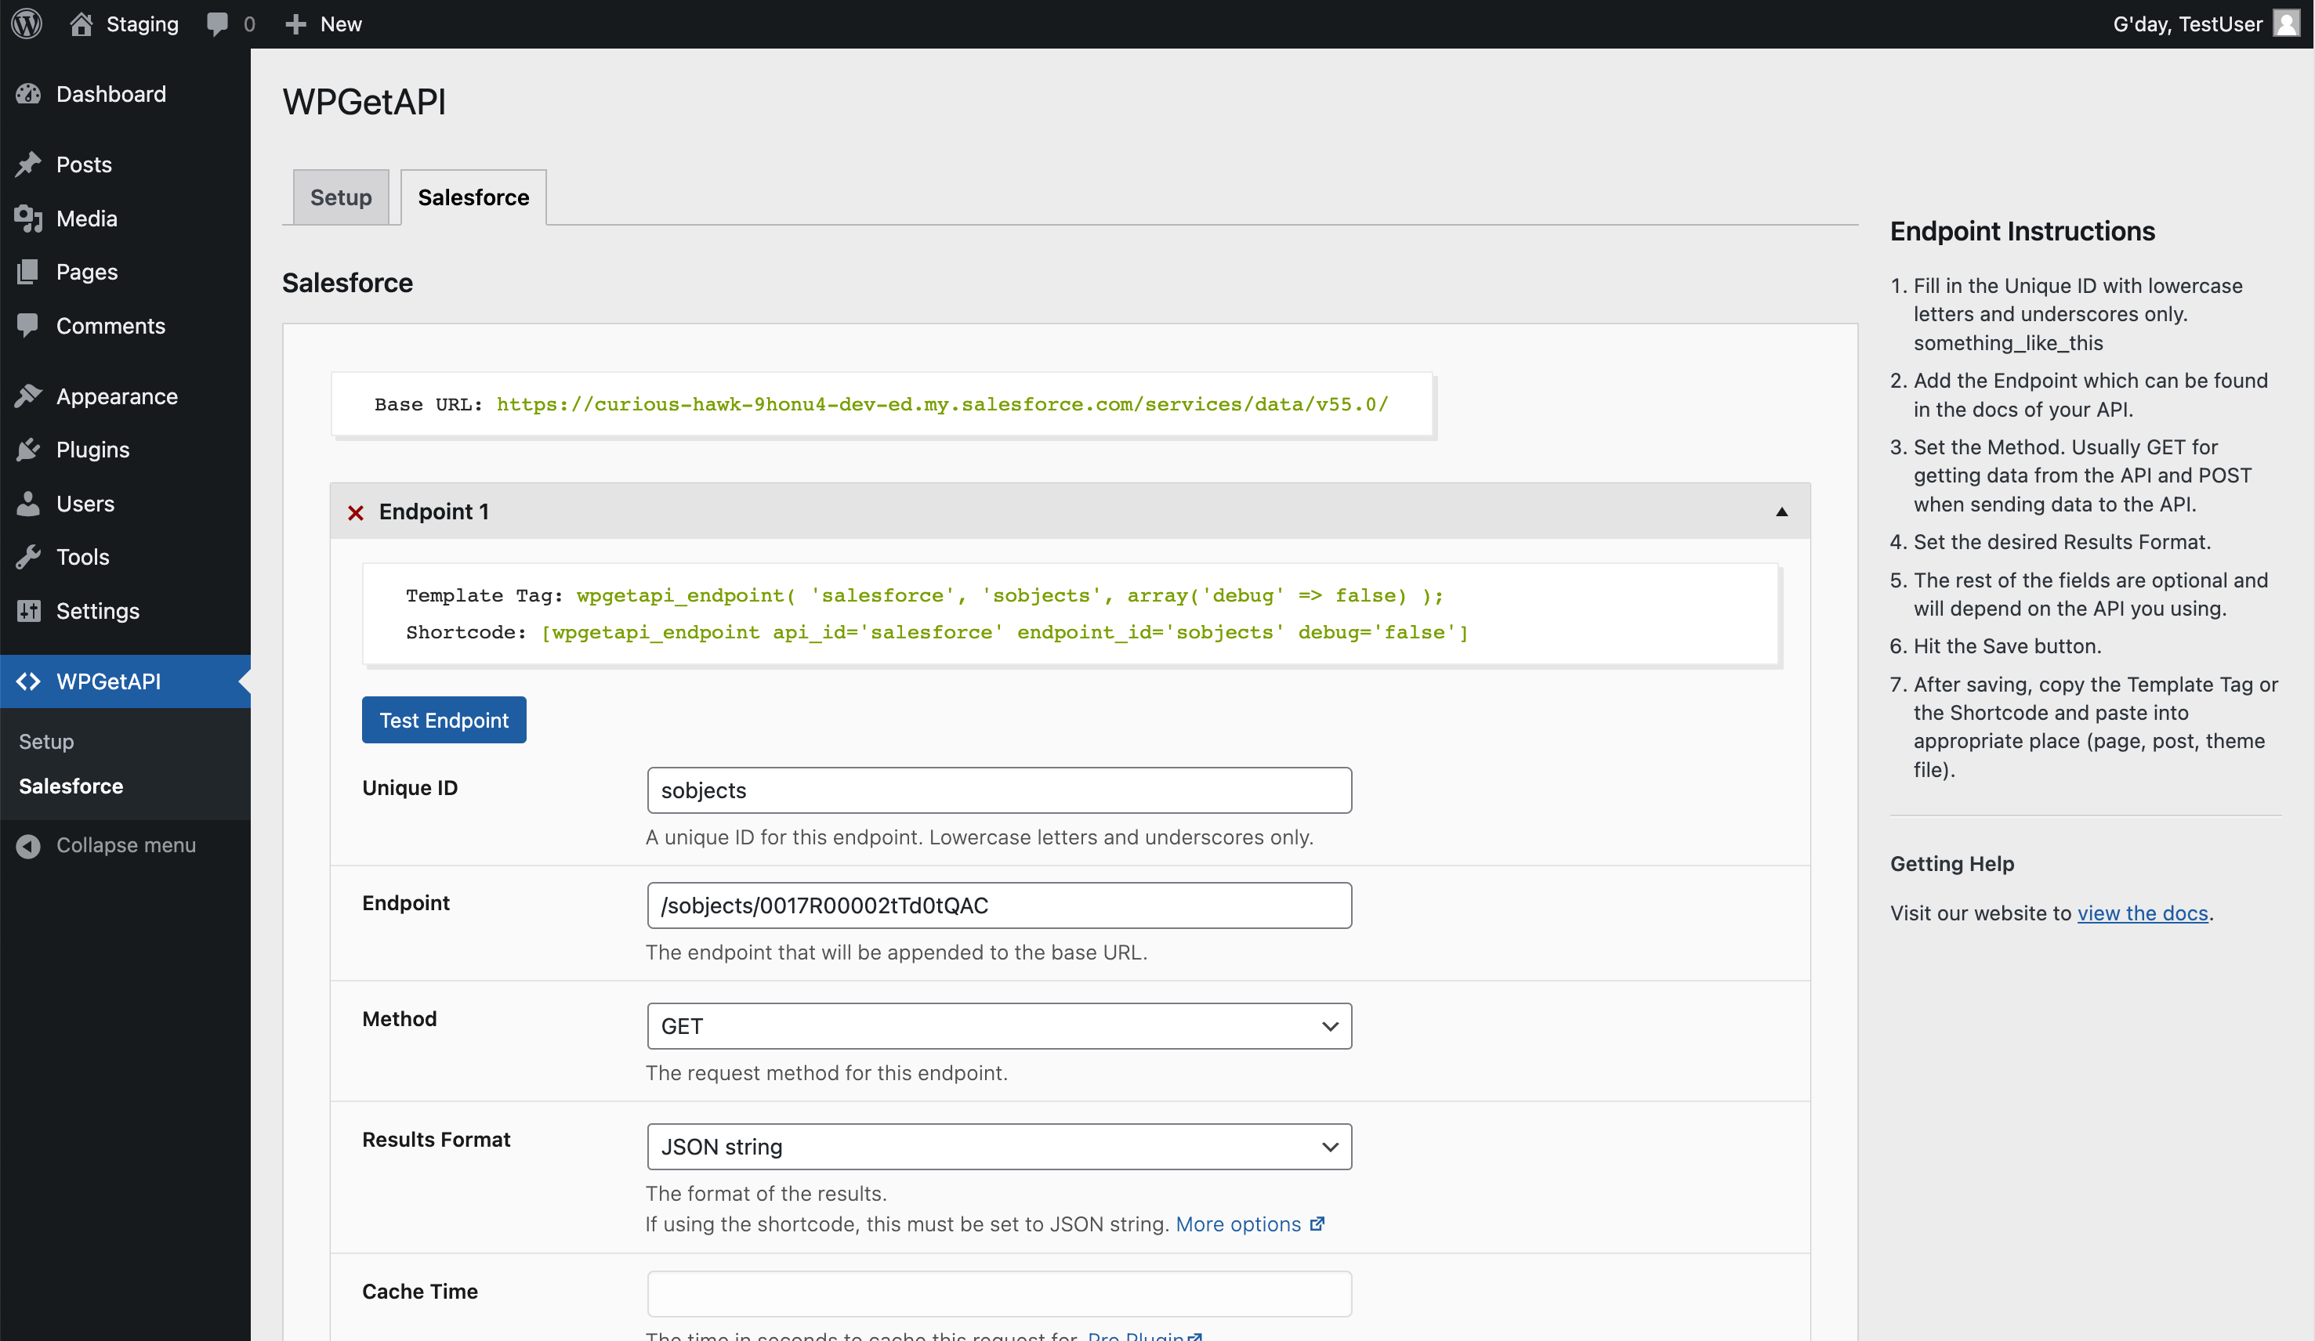Screen dimensions: 2315x1341
Task: Click the Endpoint 1 header title
Action: click(x=433, y=511)
